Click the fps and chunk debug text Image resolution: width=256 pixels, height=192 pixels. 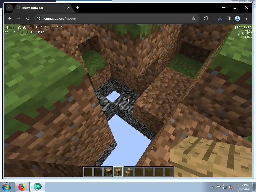tap(34, 28)
